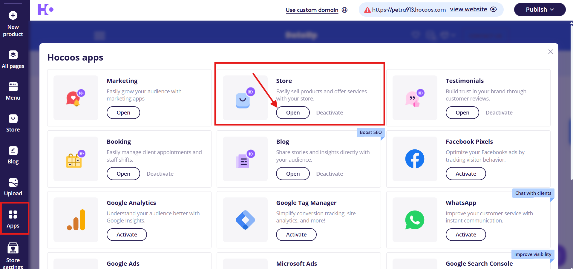Click the Hocoos apps heading
The height and width of the screenshot is (269, 573).
pos(75,57)
